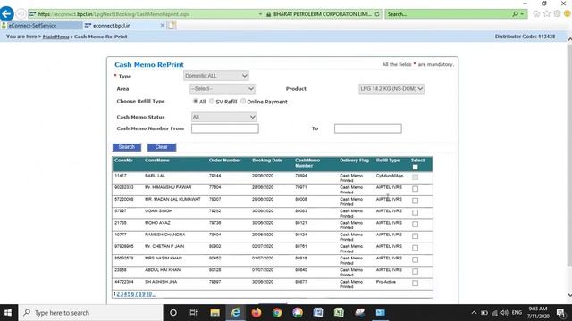
Task: Close the econnect.bpcl.in tab
Action: (163, 26)
